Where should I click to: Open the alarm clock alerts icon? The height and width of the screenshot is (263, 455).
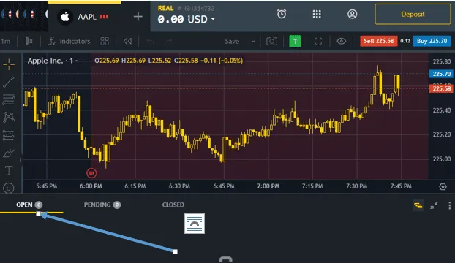click(x=282, y=14)
